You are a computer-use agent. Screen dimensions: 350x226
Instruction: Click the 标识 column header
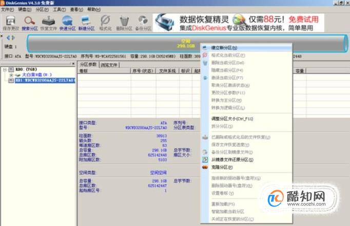pos(185,71)
